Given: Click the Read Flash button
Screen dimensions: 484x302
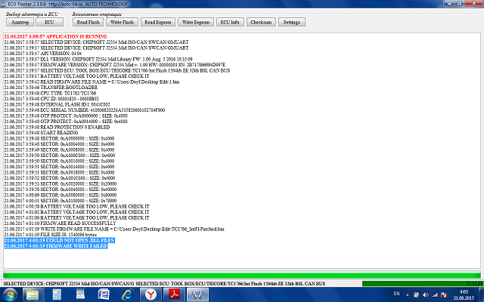Looking at the screenshot, I should click(x=89, y=23).
